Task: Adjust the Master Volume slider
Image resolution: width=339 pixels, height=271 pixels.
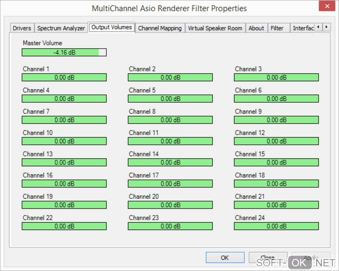Action: coord(64,52)
